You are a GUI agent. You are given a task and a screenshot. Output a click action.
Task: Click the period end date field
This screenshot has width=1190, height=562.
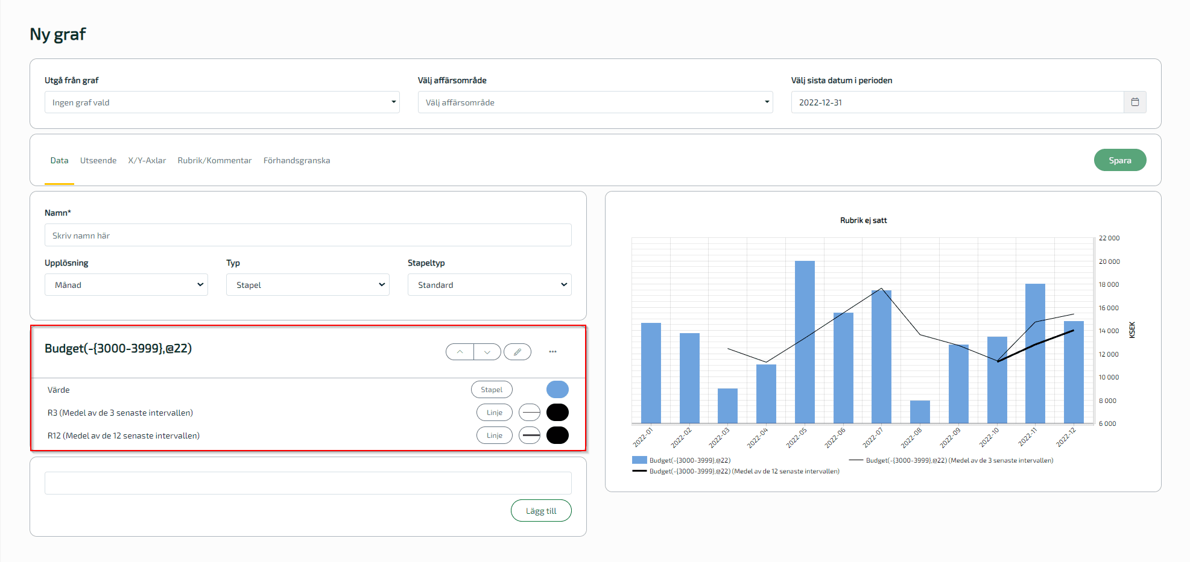pyautogui.click(x=957, y=102)
